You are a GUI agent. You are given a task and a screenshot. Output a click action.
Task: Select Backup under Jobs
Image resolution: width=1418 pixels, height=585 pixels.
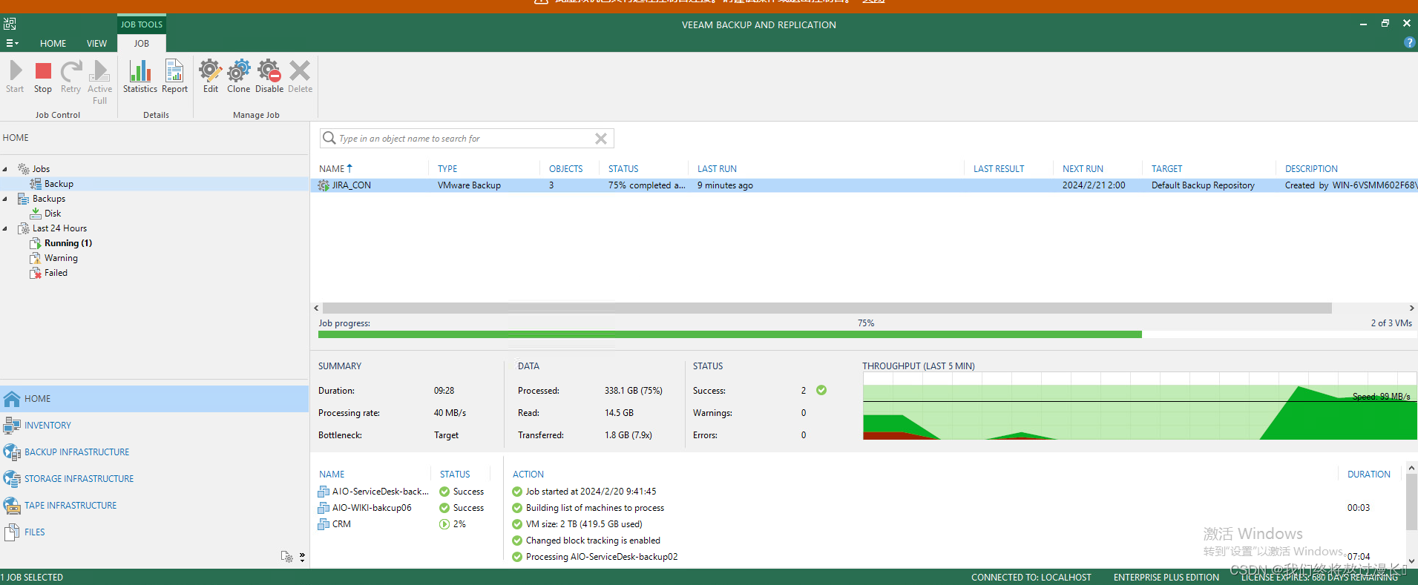point(59,184)
